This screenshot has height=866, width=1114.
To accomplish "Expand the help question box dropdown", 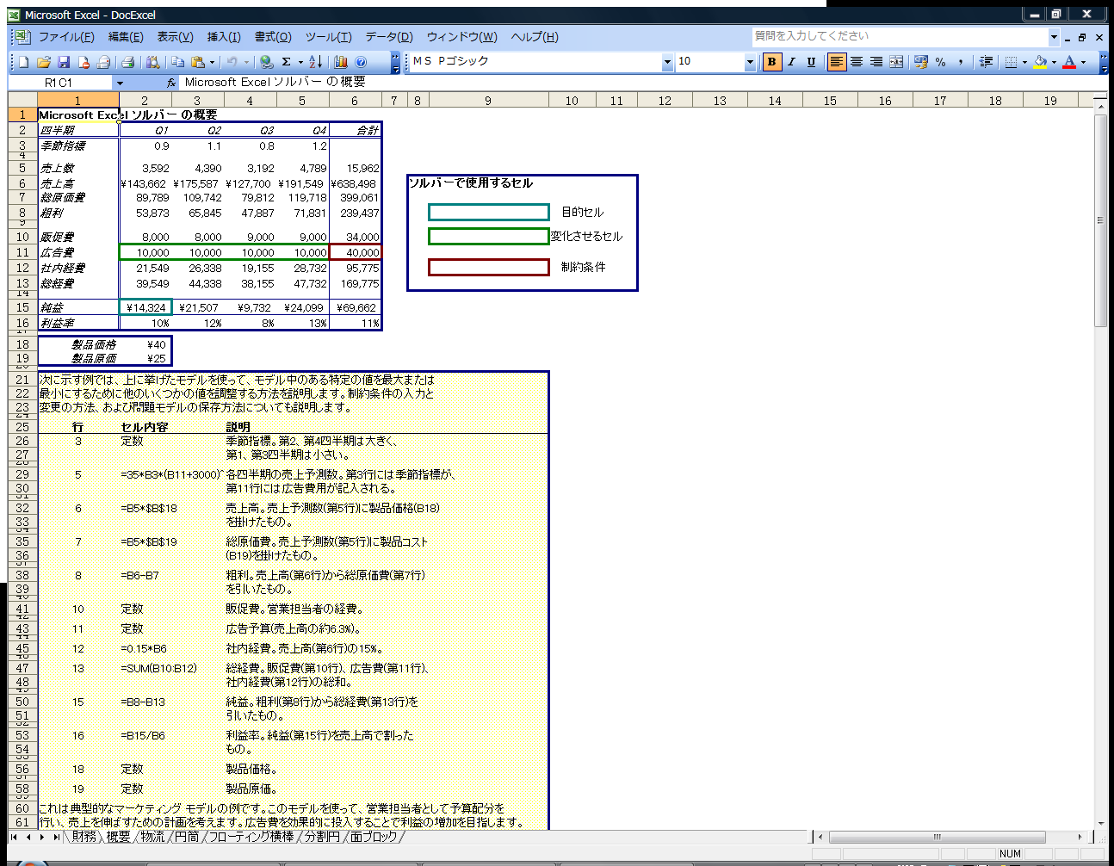I will 1054,36.
